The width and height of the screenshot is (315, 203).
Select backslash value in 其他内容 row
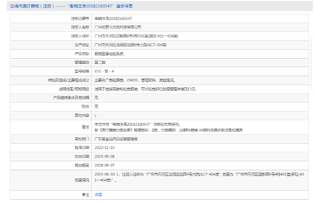(x=96, y=115)
